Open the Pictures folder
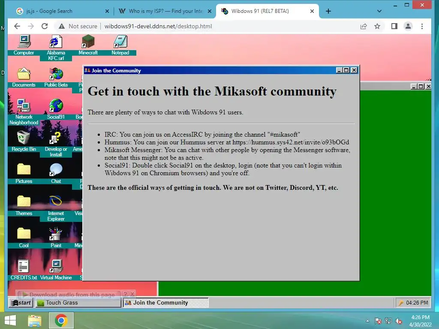439x329 pixels. click(24, 173)
